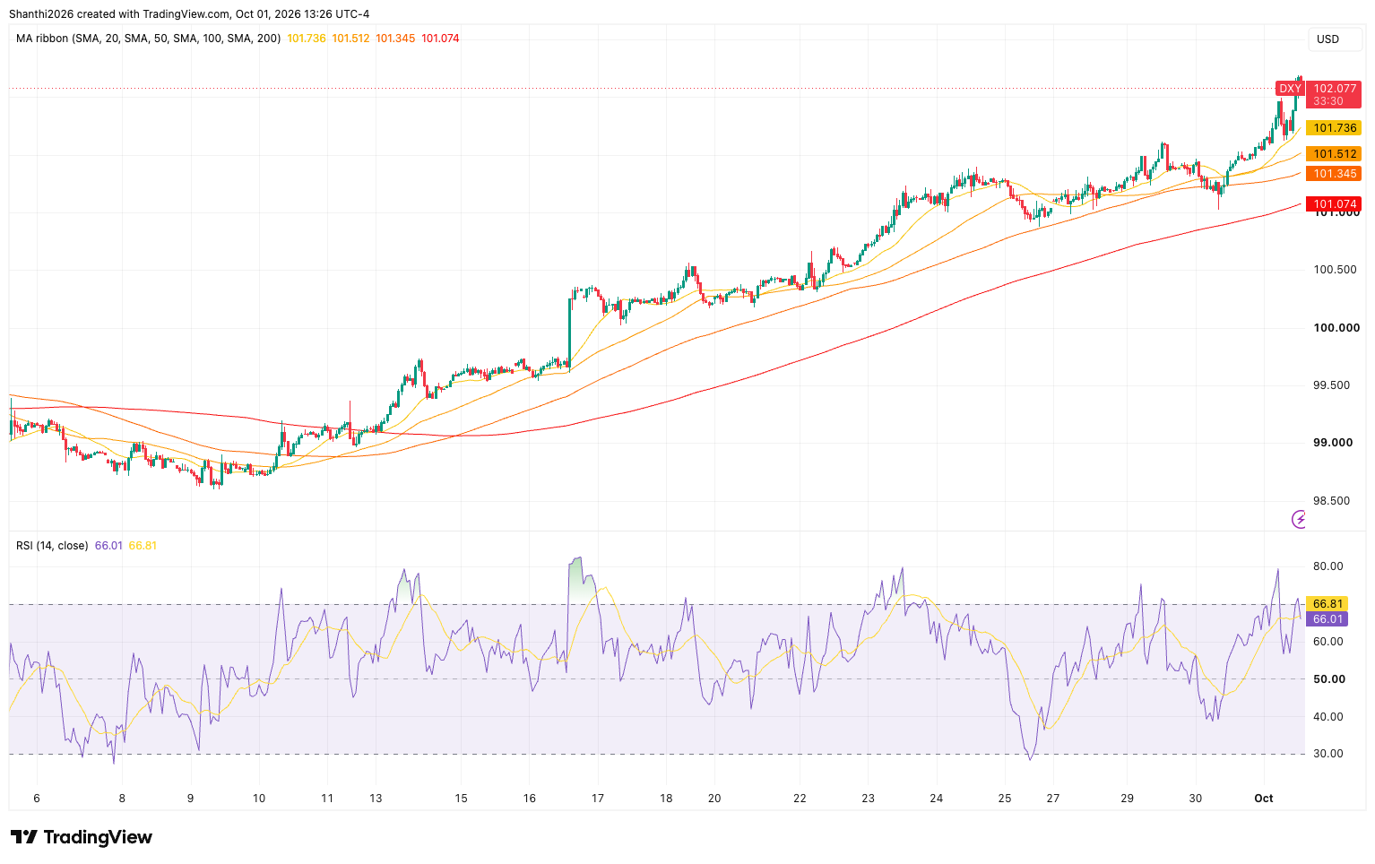Click the 101.736 SMA 20 axis label
The image size is (1375, 864).
(1335, 128)
